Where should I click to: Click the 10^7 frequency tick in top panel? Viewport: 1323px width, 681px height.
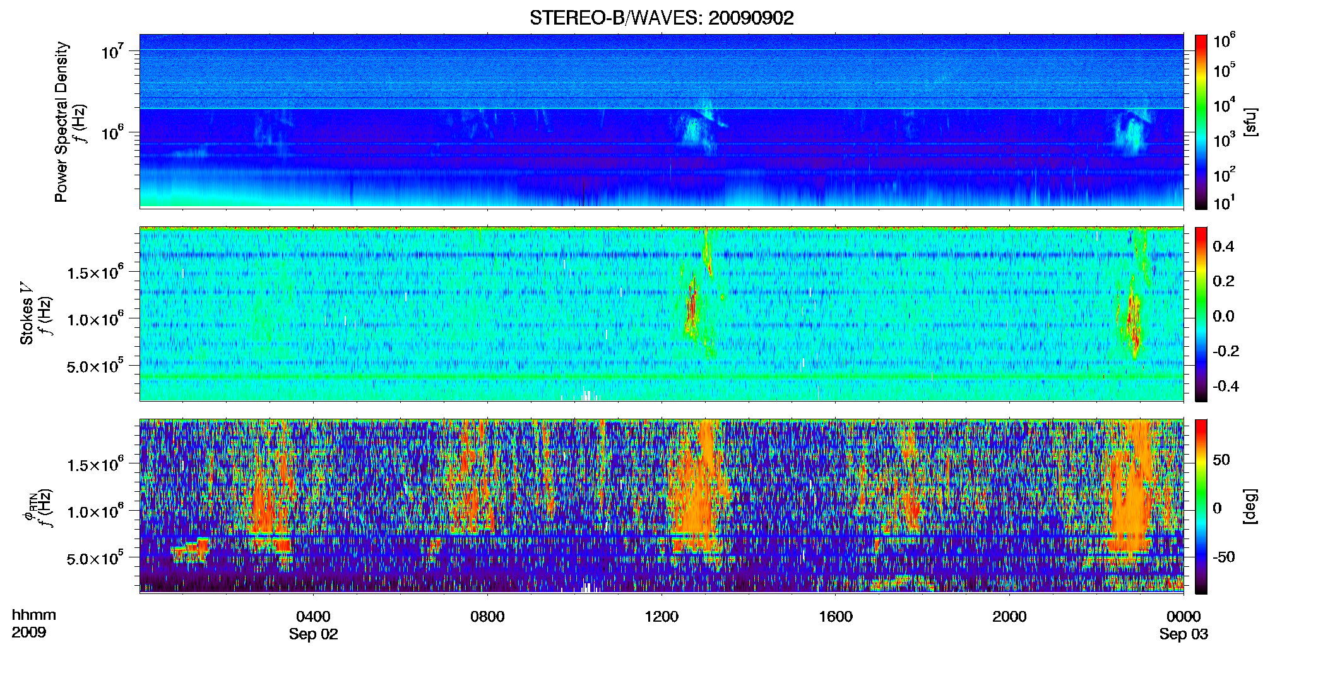coord(112,51)
